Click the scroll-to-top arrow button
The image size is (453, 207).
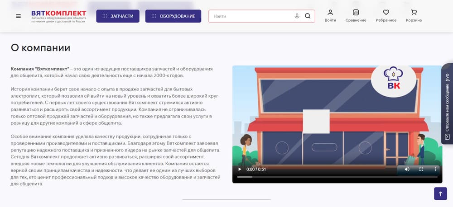440,193
